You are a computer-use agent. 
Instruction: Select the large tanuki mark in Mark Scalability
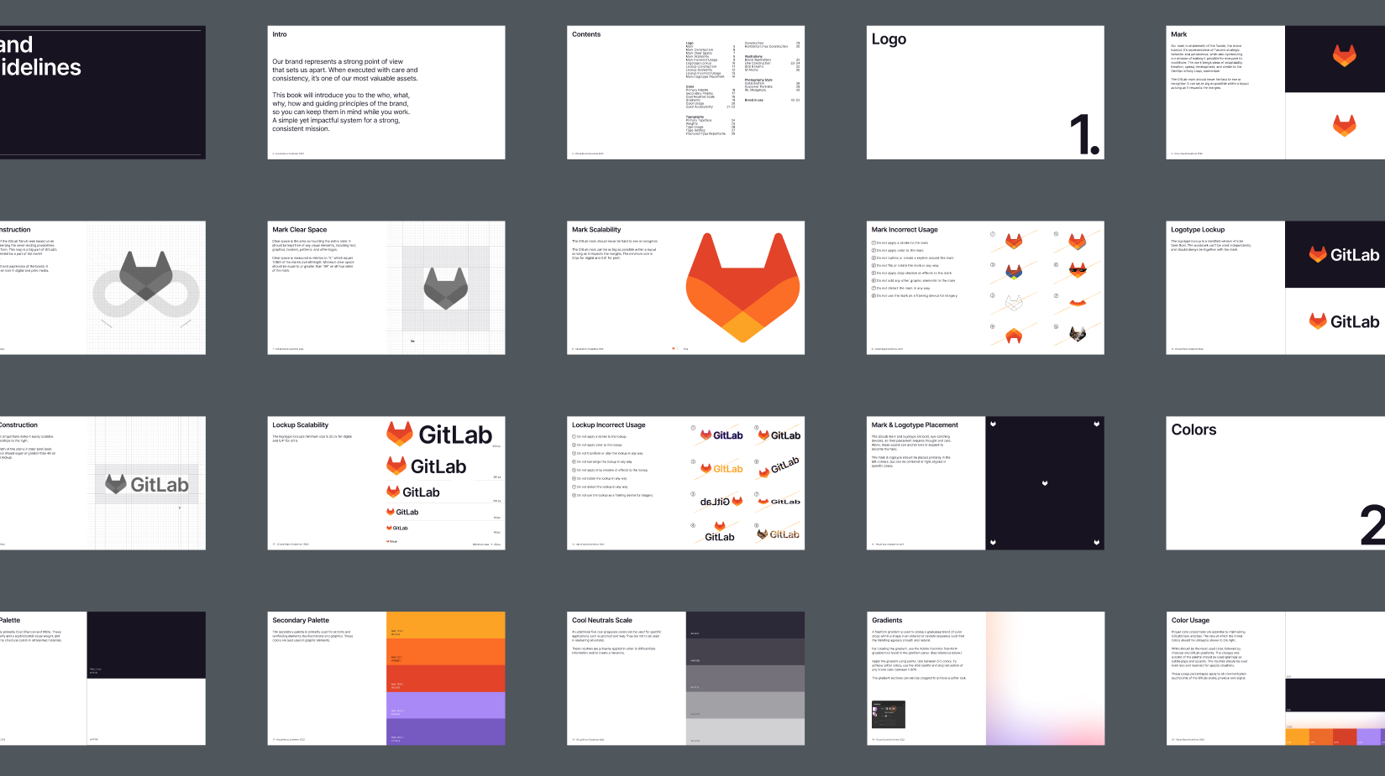click(x=742, y=288)
